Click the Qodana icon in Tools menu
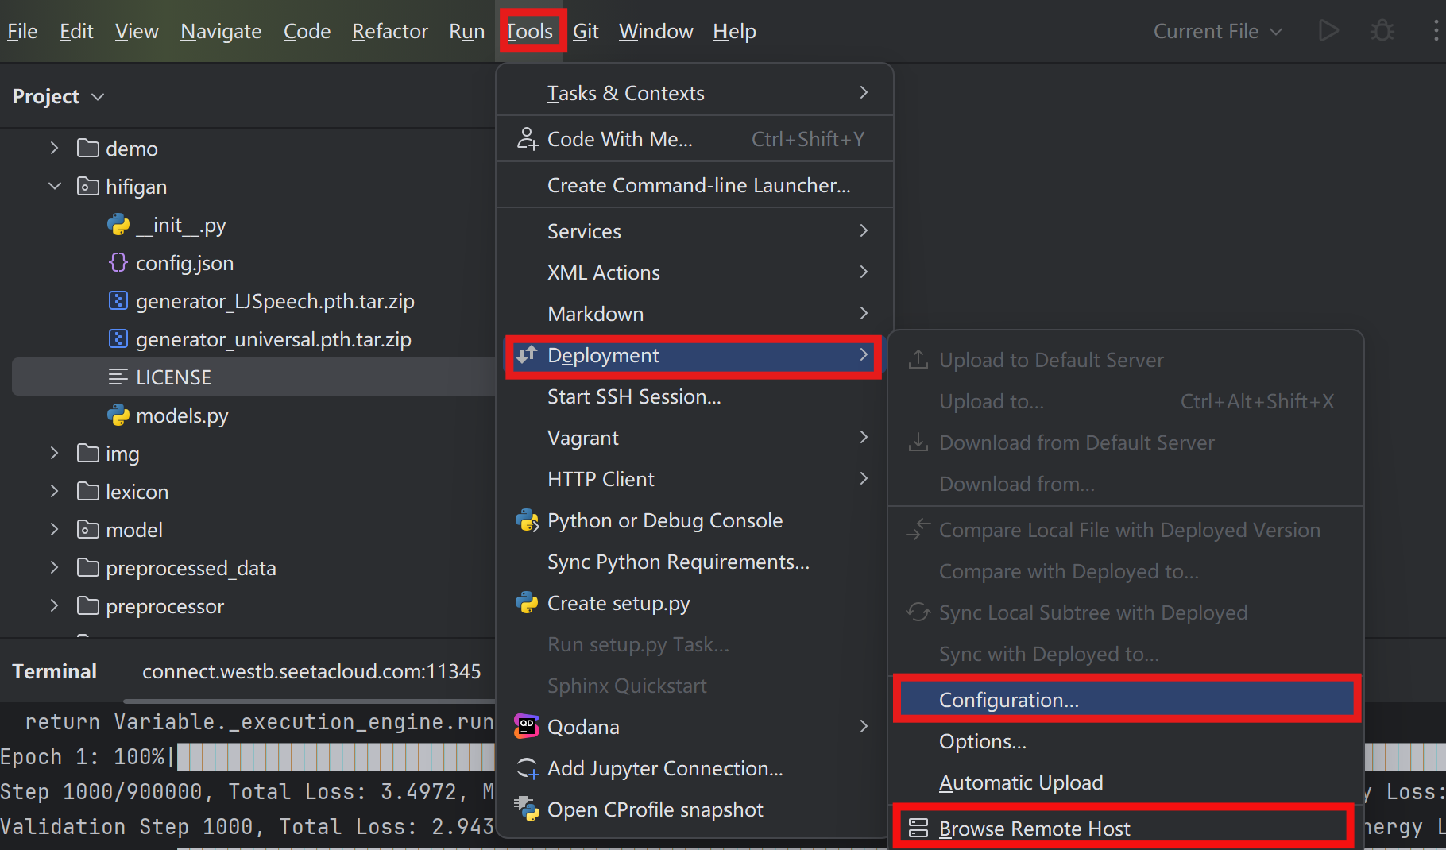 point(526,726)
